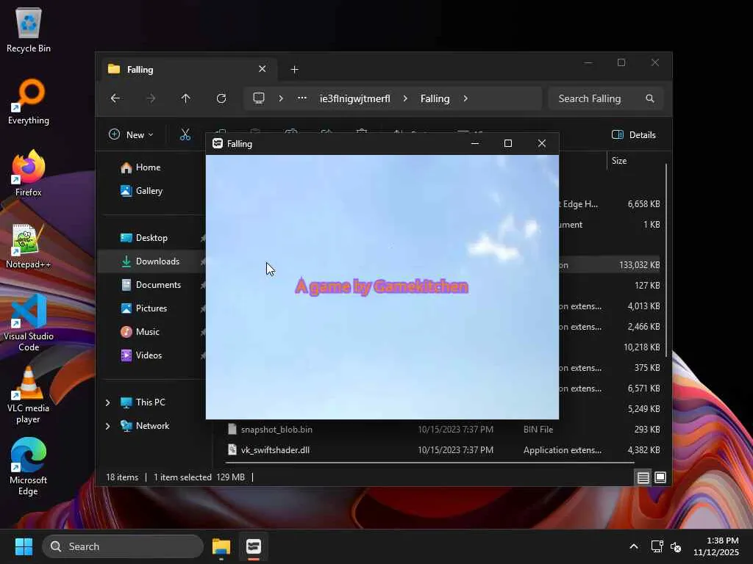Minimize the Falling game window
753x564 pixels.
475,143
